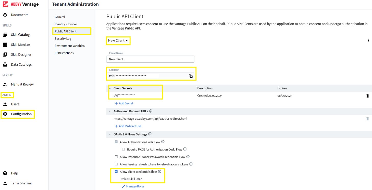Enable Require PKCE for Authorization Code Flow
The height and width of the screenshot is (190, 372).
coord(123,149)
